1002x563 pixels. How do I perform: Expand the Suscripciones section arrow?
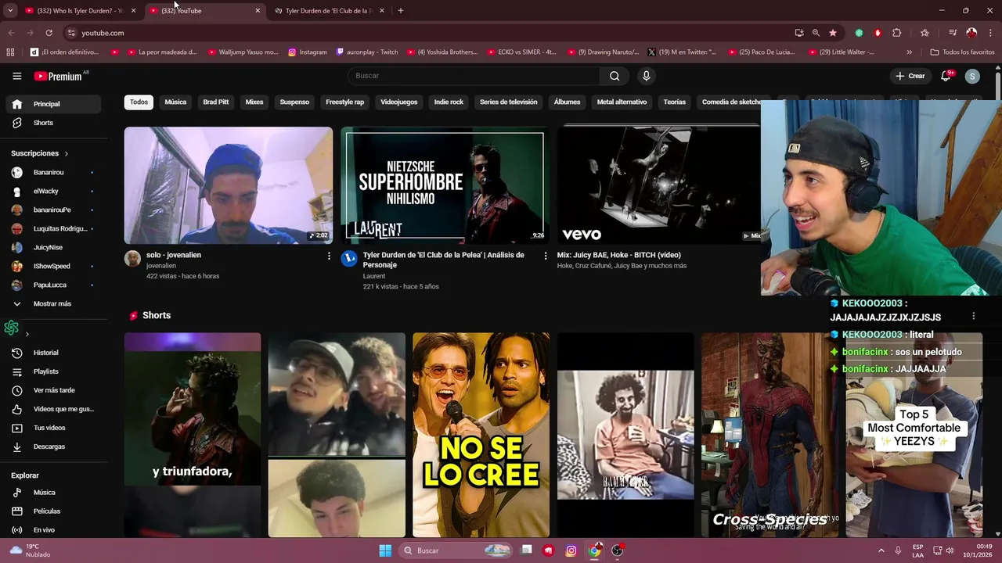coord(66,154)
